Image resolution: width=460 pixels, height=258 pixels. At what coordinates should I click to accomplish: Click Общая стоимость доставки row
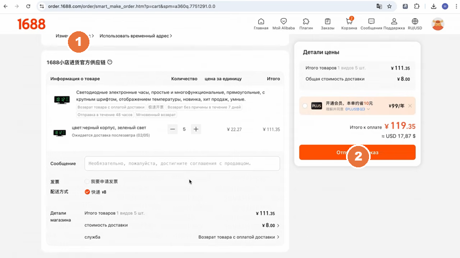tap(358, 79)
